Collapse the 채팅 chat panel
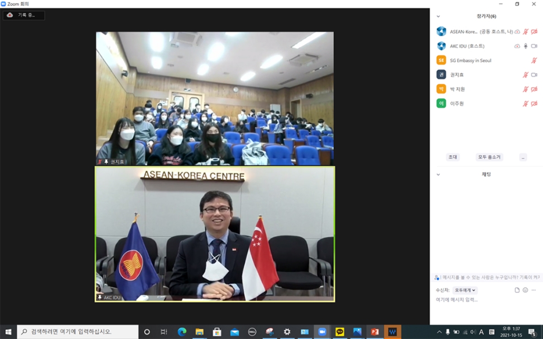 click(x=438, y=174)
